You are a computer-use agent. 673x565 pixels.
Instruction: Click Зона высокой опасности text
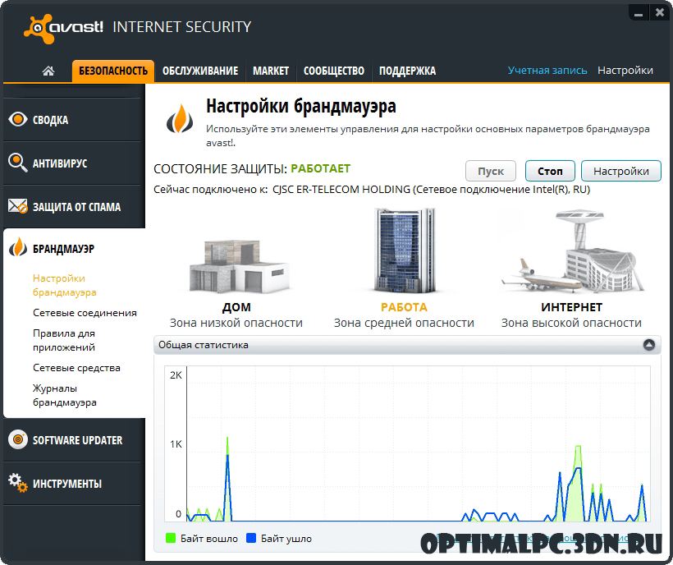[571, 323]
